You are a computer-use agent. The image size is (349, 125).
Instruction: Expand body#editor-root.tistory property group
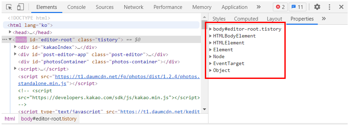211,29
